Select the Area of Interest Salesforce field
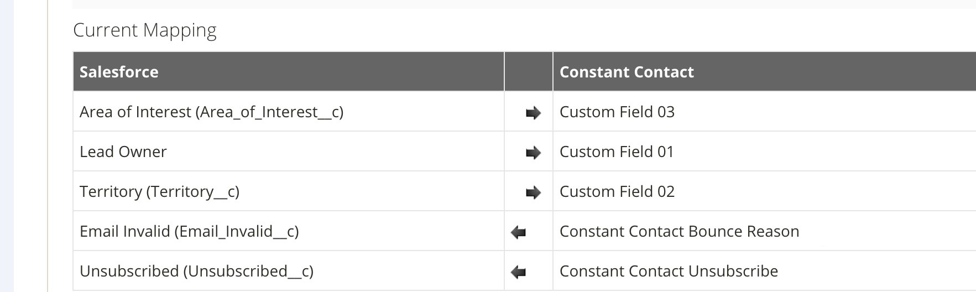 [288, 112]
